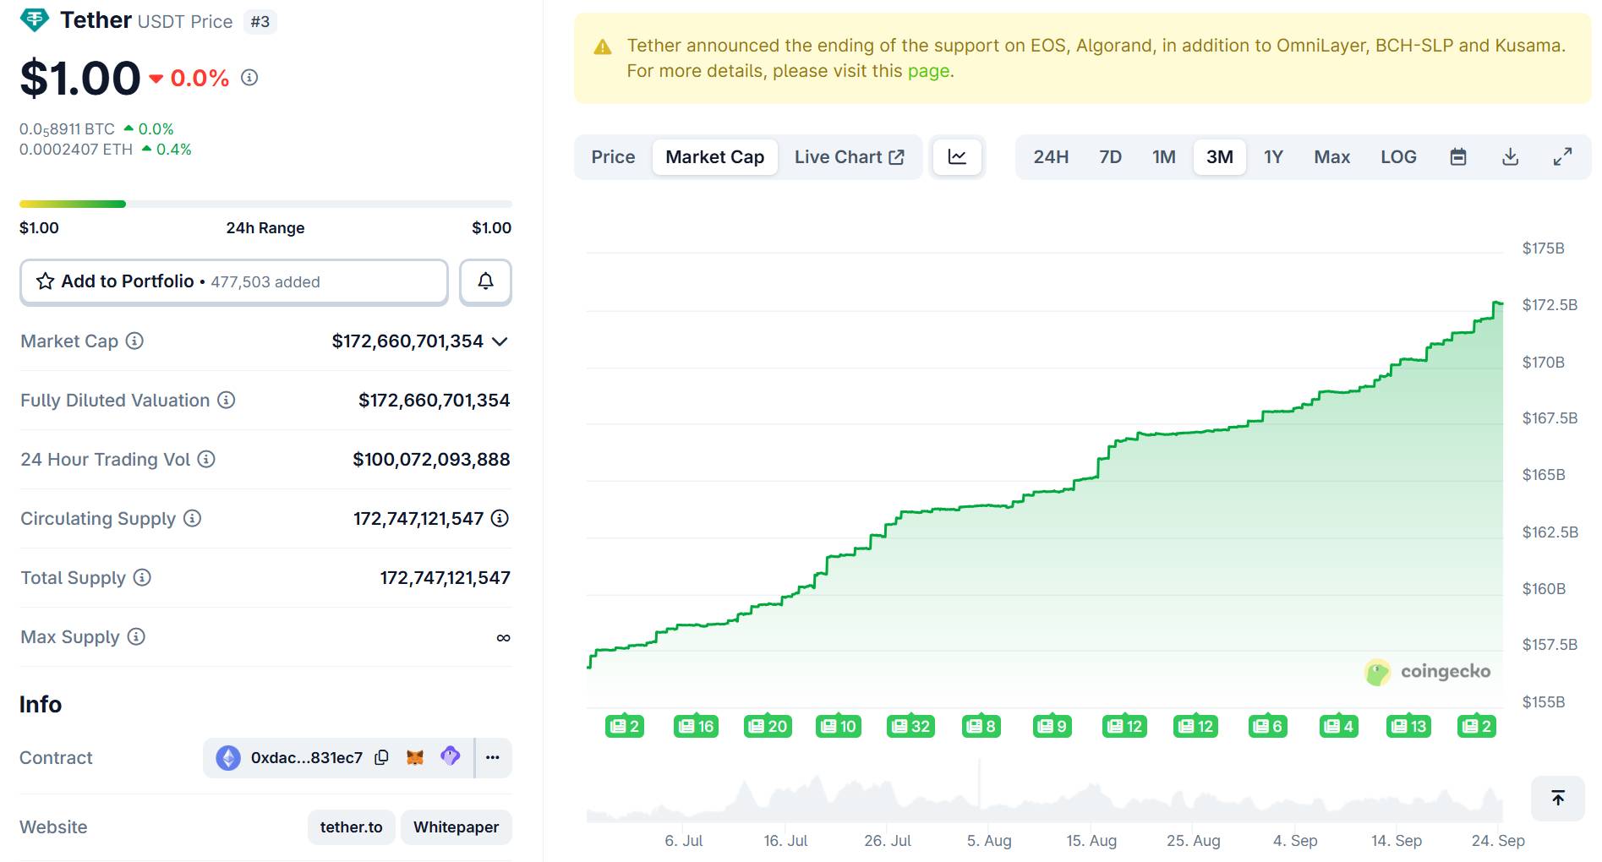
Task: Open the calendar date range picker
Action: (1458, 157)
